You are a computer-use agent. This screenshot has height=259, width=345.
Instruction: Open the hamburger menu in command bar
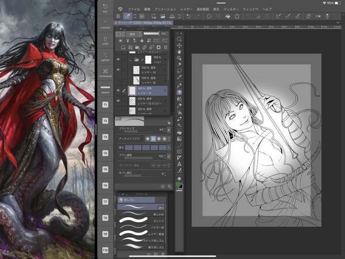coord(118,16)
